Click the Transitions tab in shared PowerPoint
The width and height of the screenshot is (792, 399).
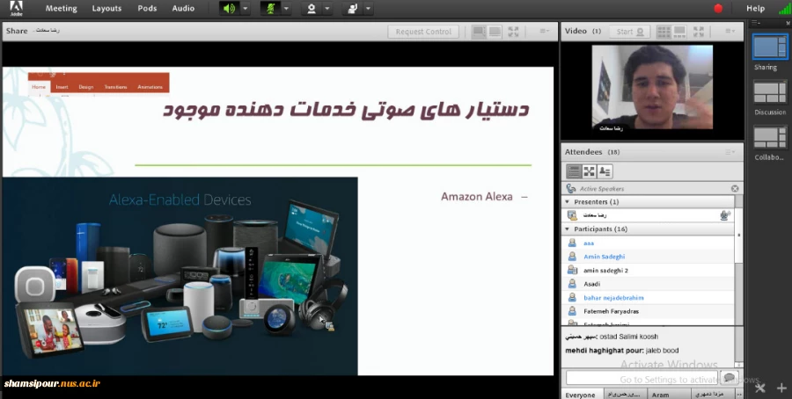click(115, 87)
